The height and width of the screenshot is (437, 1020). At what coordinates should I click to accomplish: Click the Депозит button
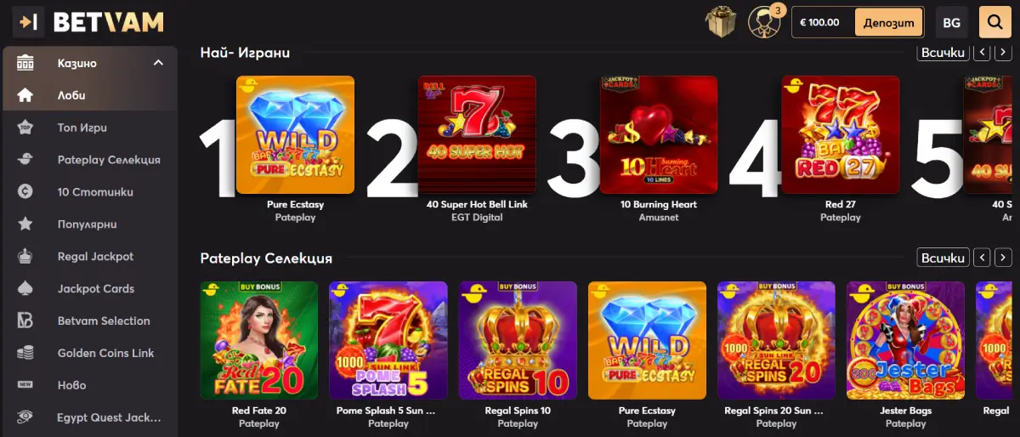[889, 23]
